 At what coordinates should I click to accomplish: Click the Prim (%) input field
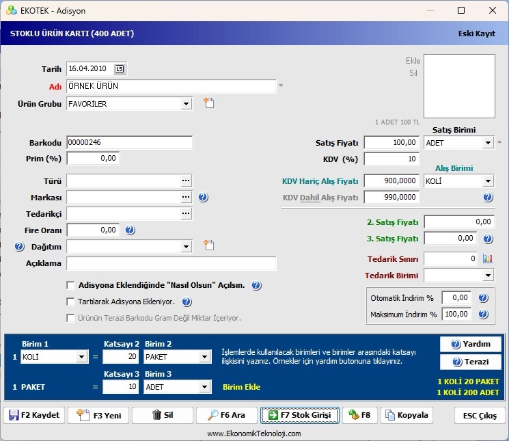(x=93, y=159)
